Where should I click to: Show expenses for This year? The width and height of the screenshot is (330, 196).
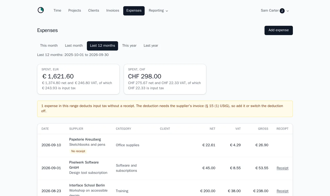pyautogui.click(x=129, y=46)
